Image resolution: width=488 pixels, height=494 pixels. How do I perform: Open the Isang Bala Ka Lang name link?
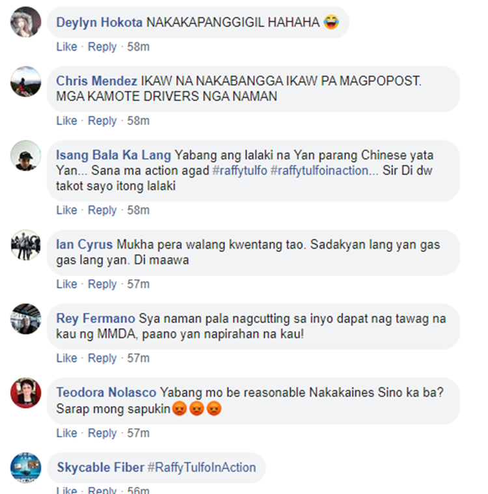pyautogui.click(x=113, y=155)
